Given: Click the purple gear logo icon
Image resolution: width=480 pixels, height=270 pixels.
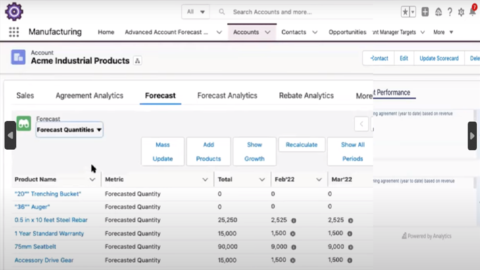Looking at the screenshot, I should tap(14, 12).
